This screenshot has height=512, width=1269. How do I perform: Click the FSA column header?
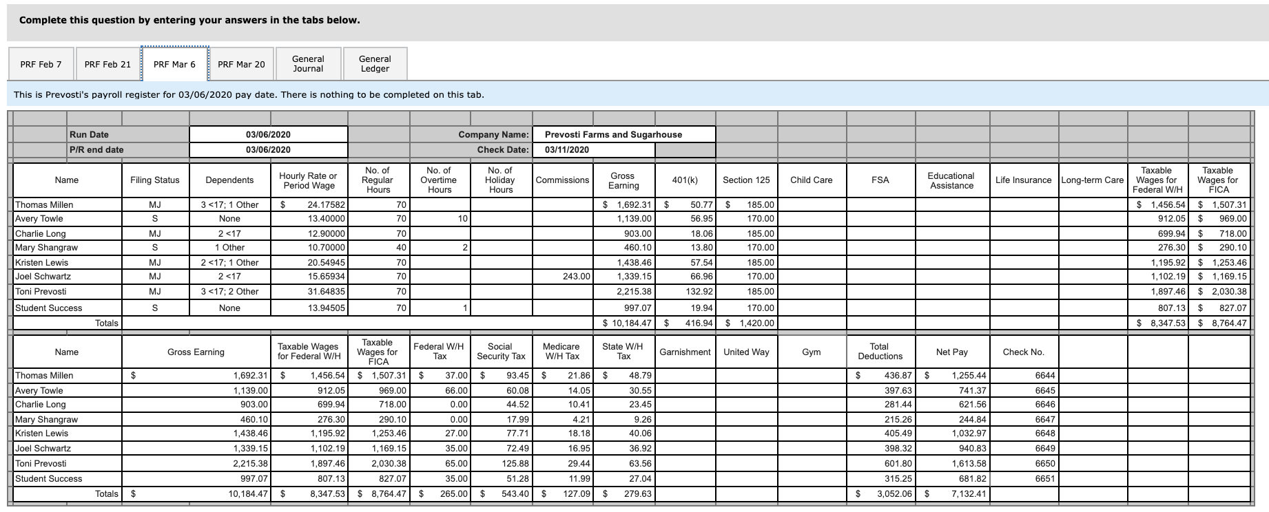(x=880, y=180)
